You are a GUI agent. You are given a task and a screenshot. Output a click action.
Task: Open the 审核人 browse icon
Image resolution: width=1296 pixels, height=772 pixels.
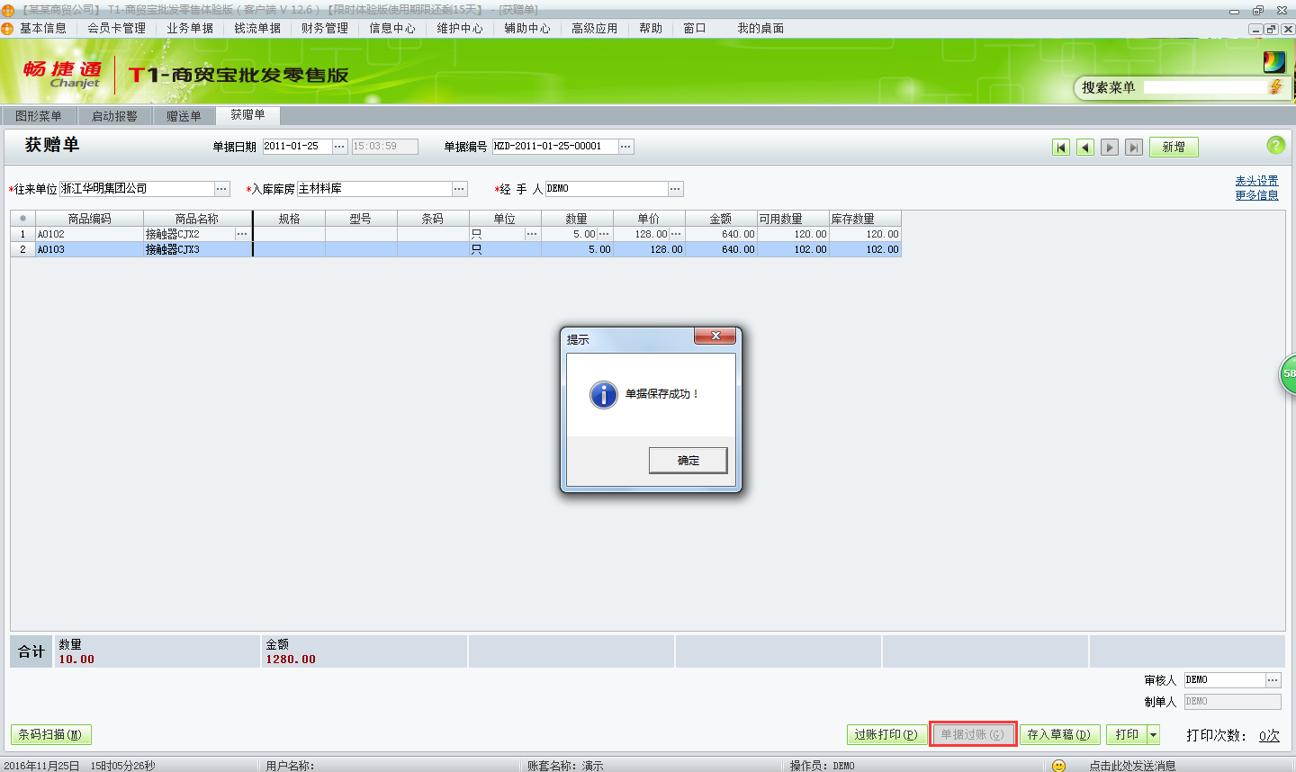click(1273, 679)
